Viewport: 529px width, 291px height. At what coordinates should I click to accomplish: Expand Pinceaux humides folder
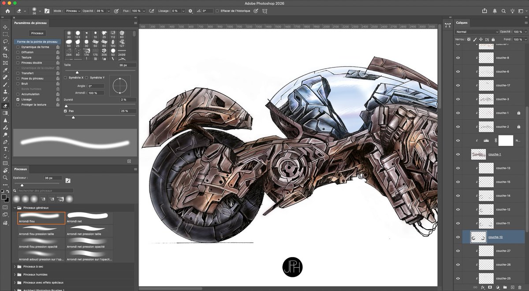(x=15, y=274)
